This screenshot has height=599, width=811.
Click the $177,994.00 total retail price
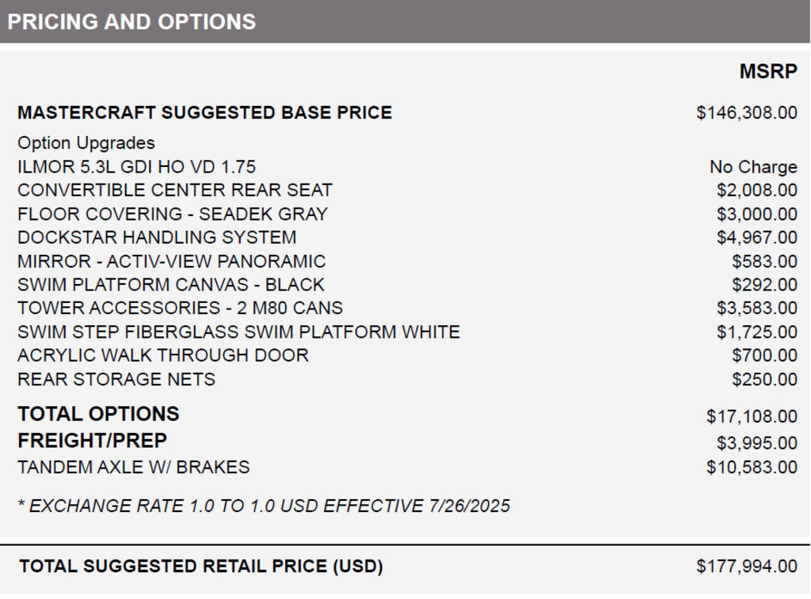[746, 567]
